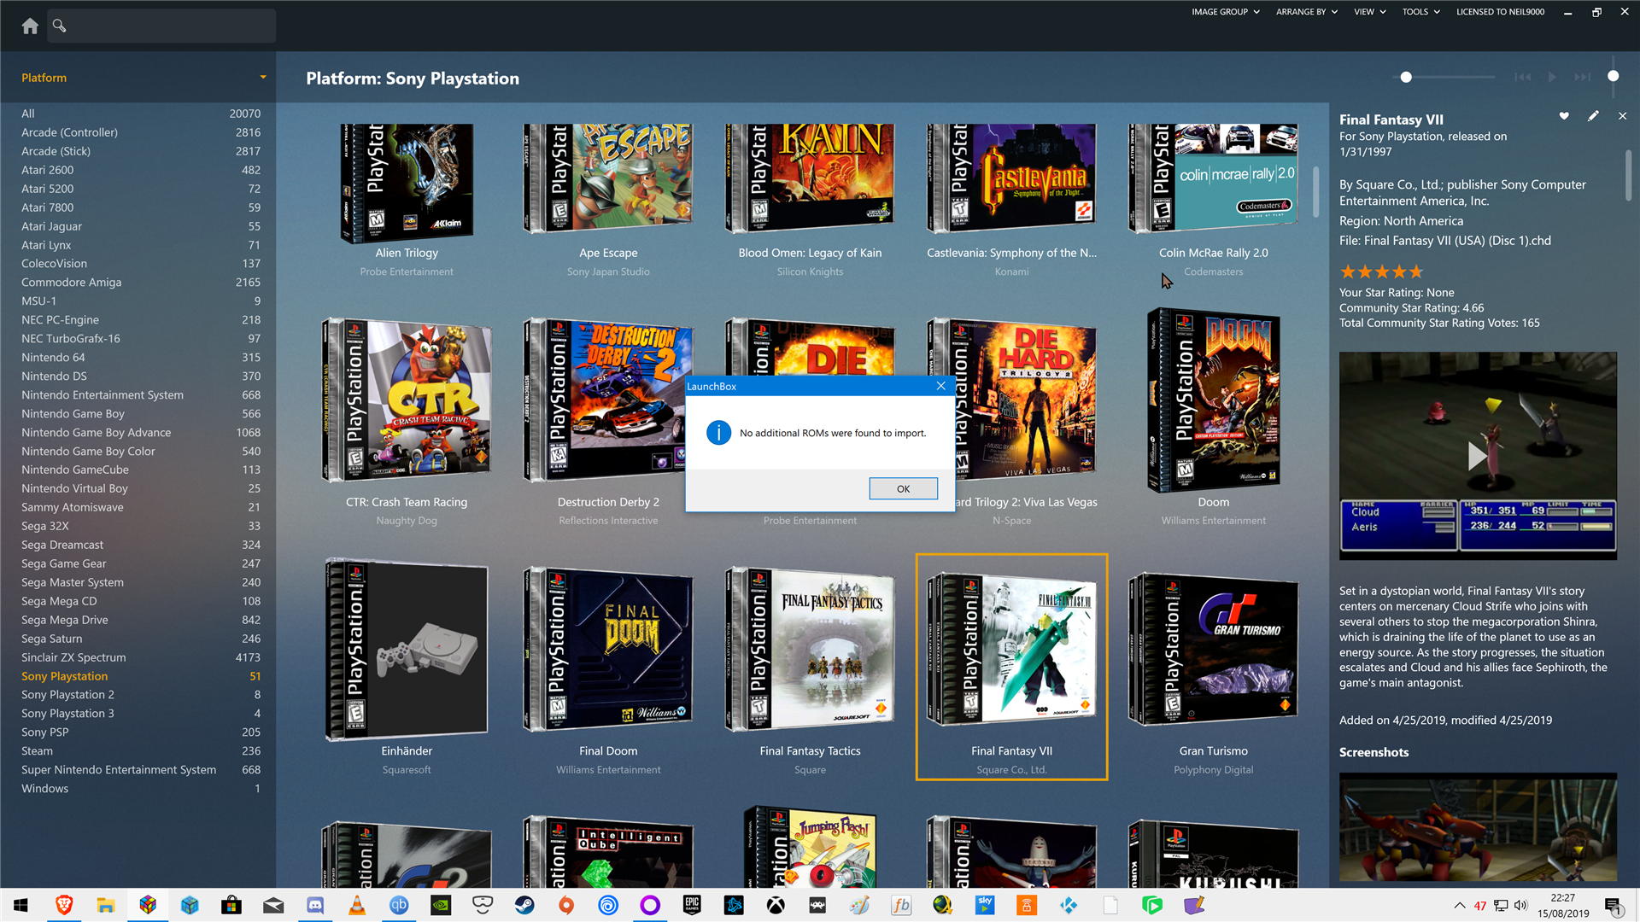
Task: Click the Windows Start button
Action: [21, 905]
